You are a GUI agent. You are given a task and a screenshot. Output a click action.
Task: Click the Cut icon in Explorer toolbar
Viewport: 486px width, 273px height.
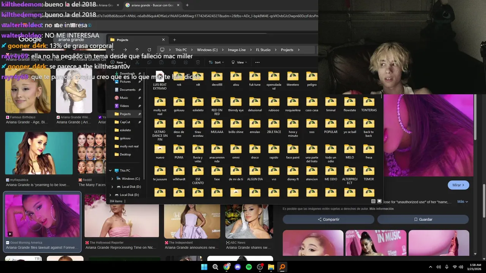point(137,62)
